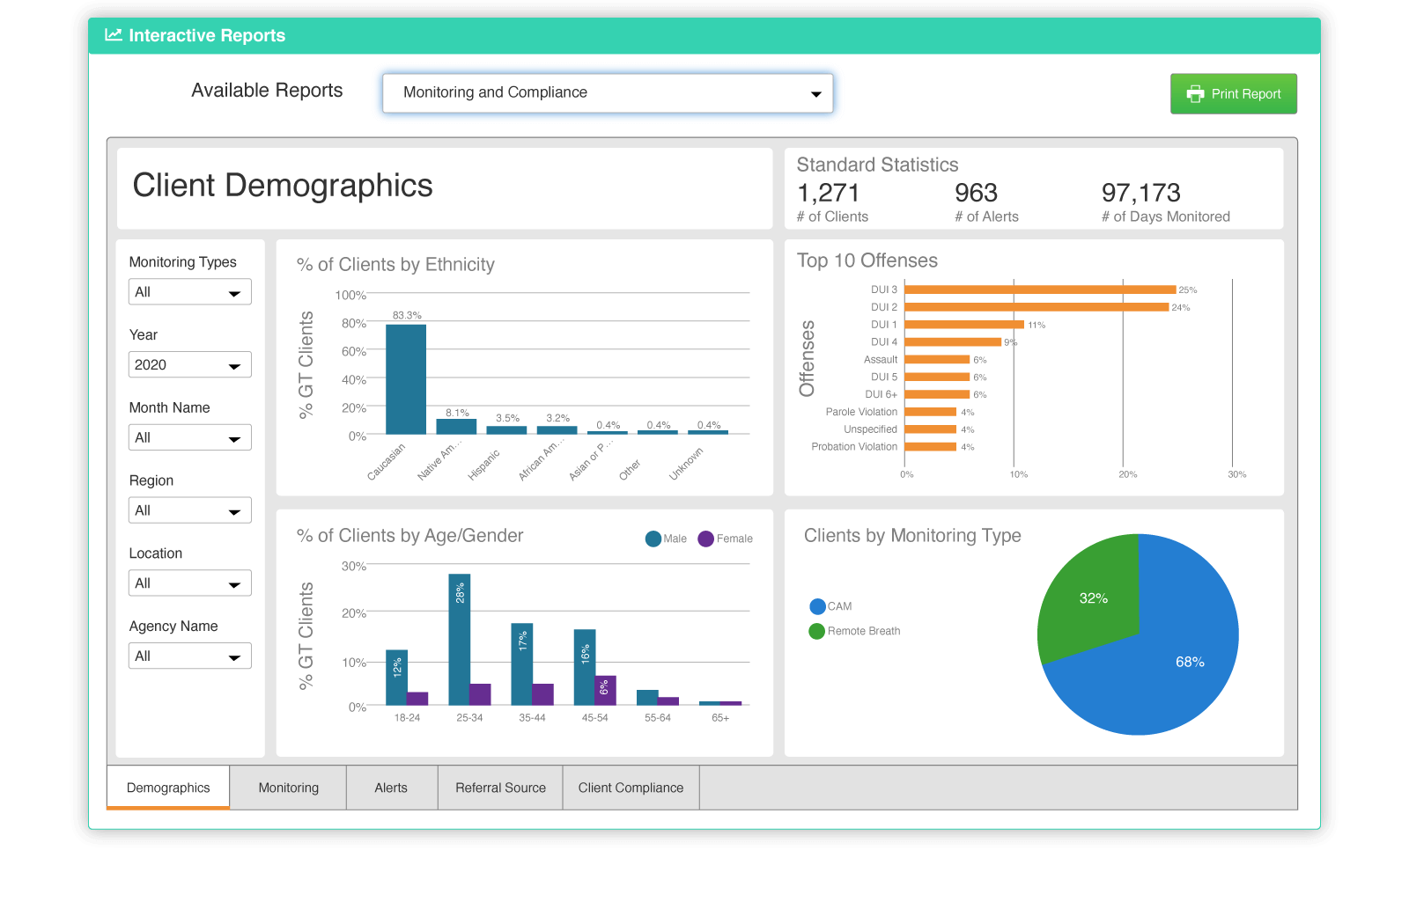Switch to the Alerts tab
This screenshot has height=909, width=1409.
tap(391, 788)
